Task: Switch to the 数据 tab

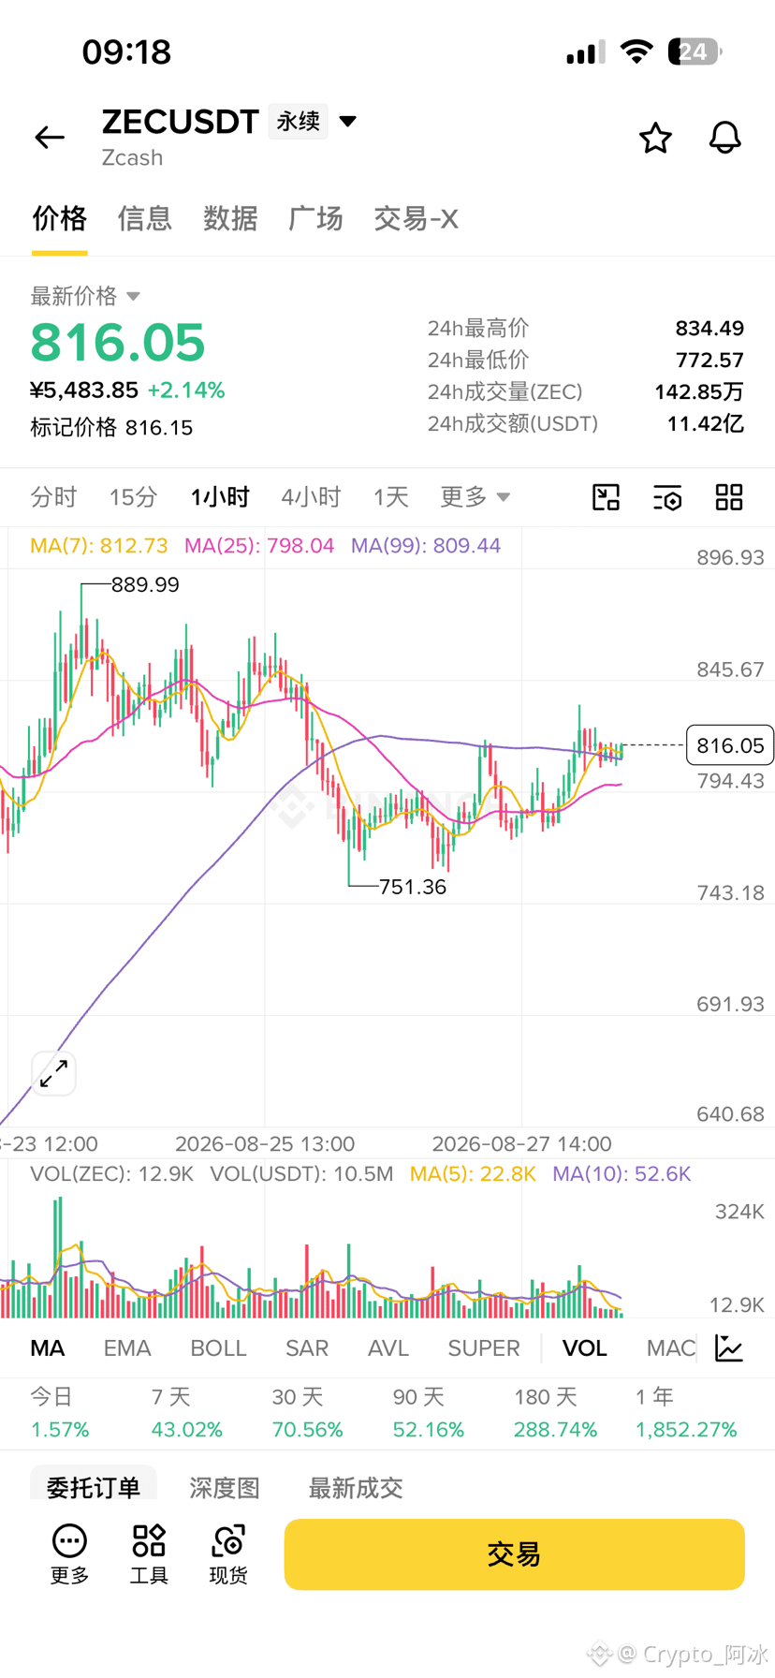Action: tap(230, 218)
